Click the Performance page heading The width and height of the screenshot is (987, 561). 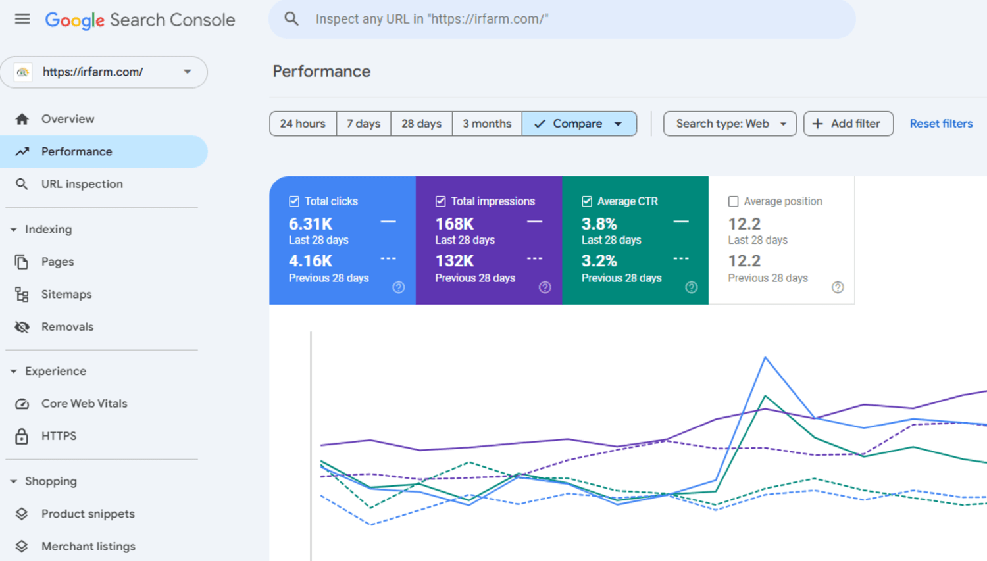(x=322, y=71)
